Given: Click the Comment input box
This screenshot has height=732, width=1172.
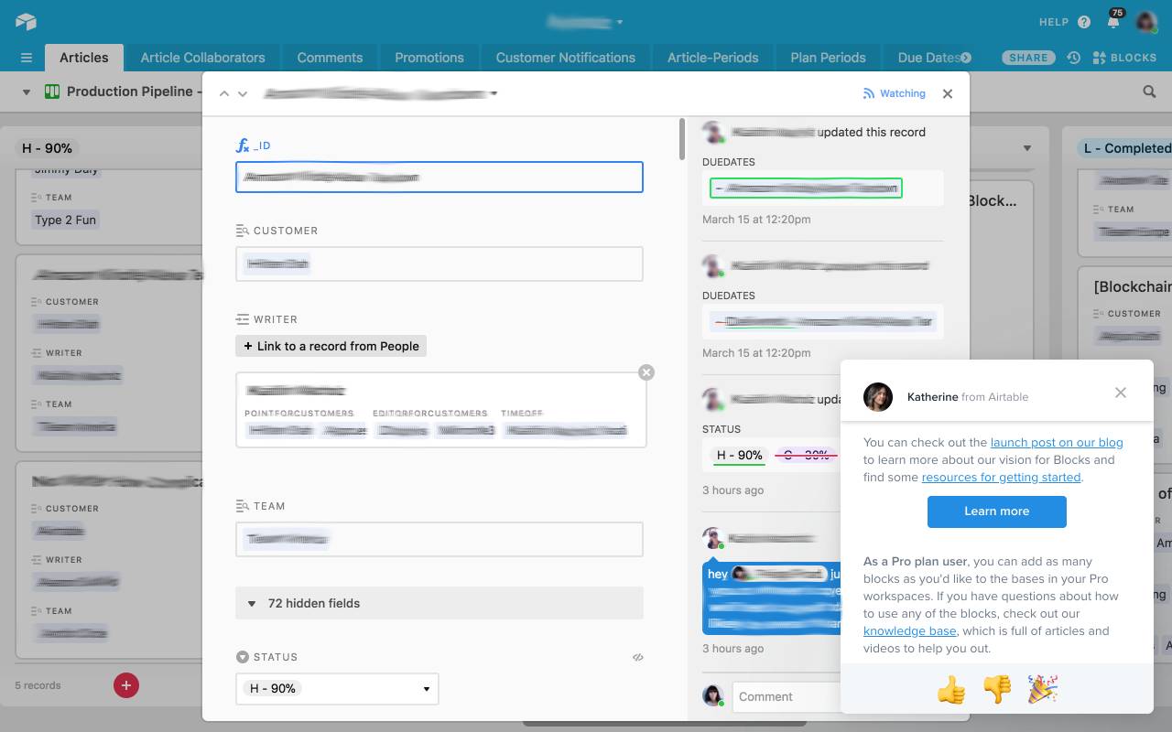Looking at the screenshot, I should [787, 696].
